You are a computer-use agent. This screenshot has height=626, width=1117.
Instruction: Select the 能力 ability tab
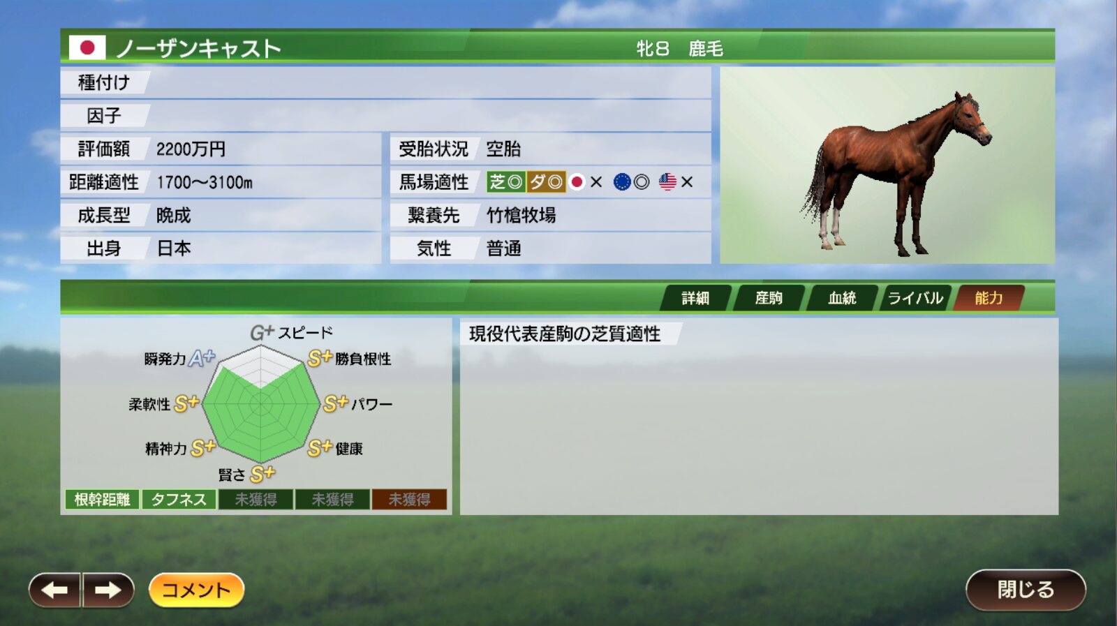point(989,298)
